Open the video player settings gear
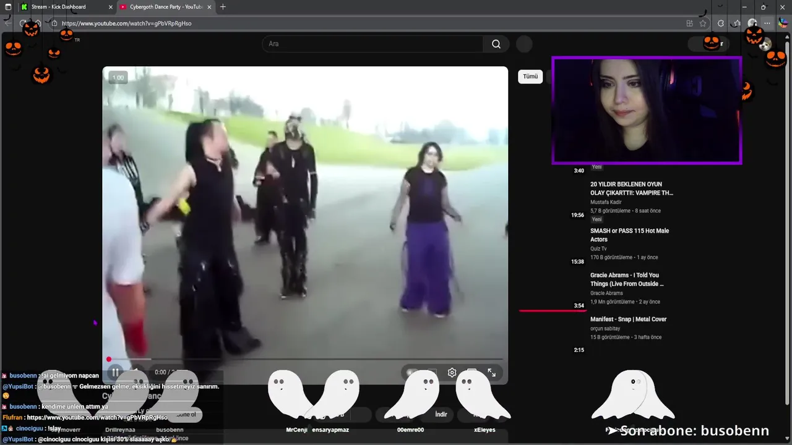 452,373
